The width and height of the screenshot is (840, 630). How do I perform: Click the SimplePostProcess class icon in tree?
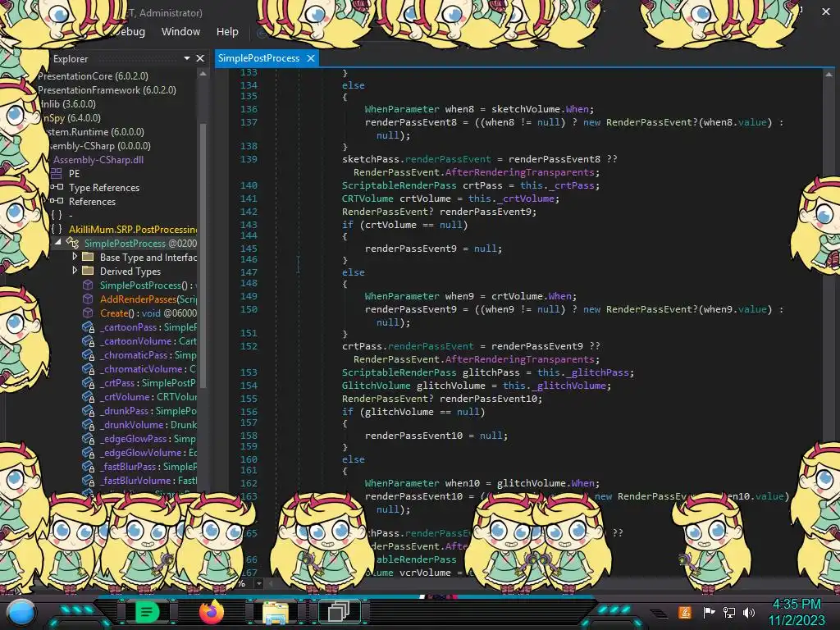click(x=72, y=243)
